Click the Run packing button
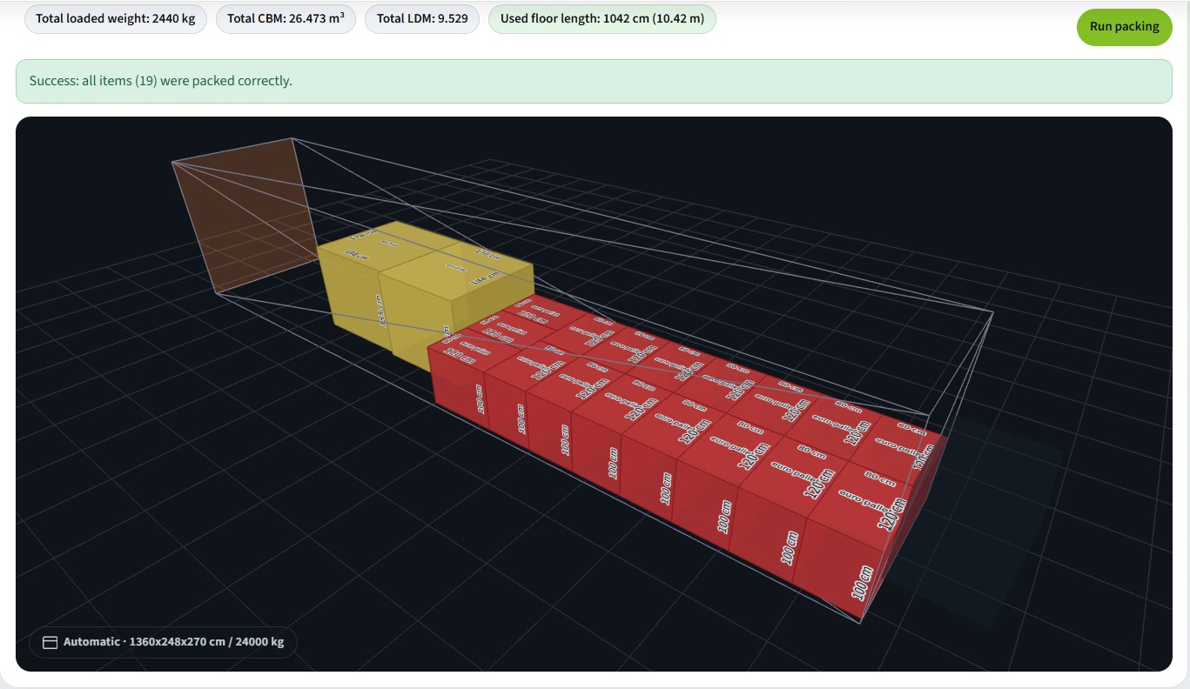This screenshot has width=1190, height=689. coord(1124,26)
